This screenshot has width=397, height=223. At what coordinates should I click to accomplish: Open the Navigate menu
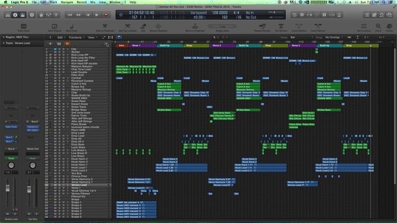[x=67, y=2]
